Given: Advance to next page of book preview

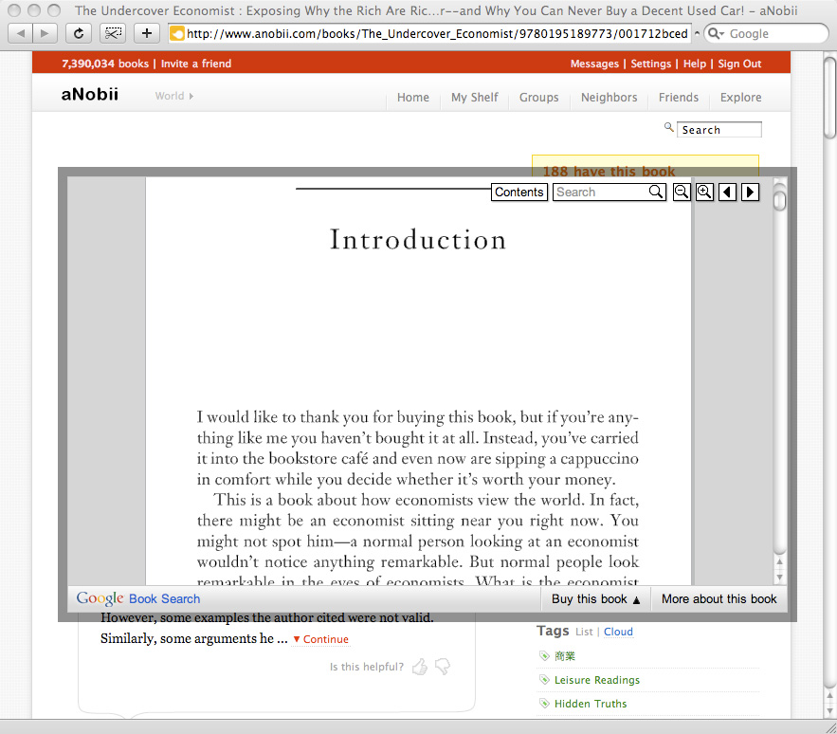Looking at the screenshot, I should (x=750, y=193).
